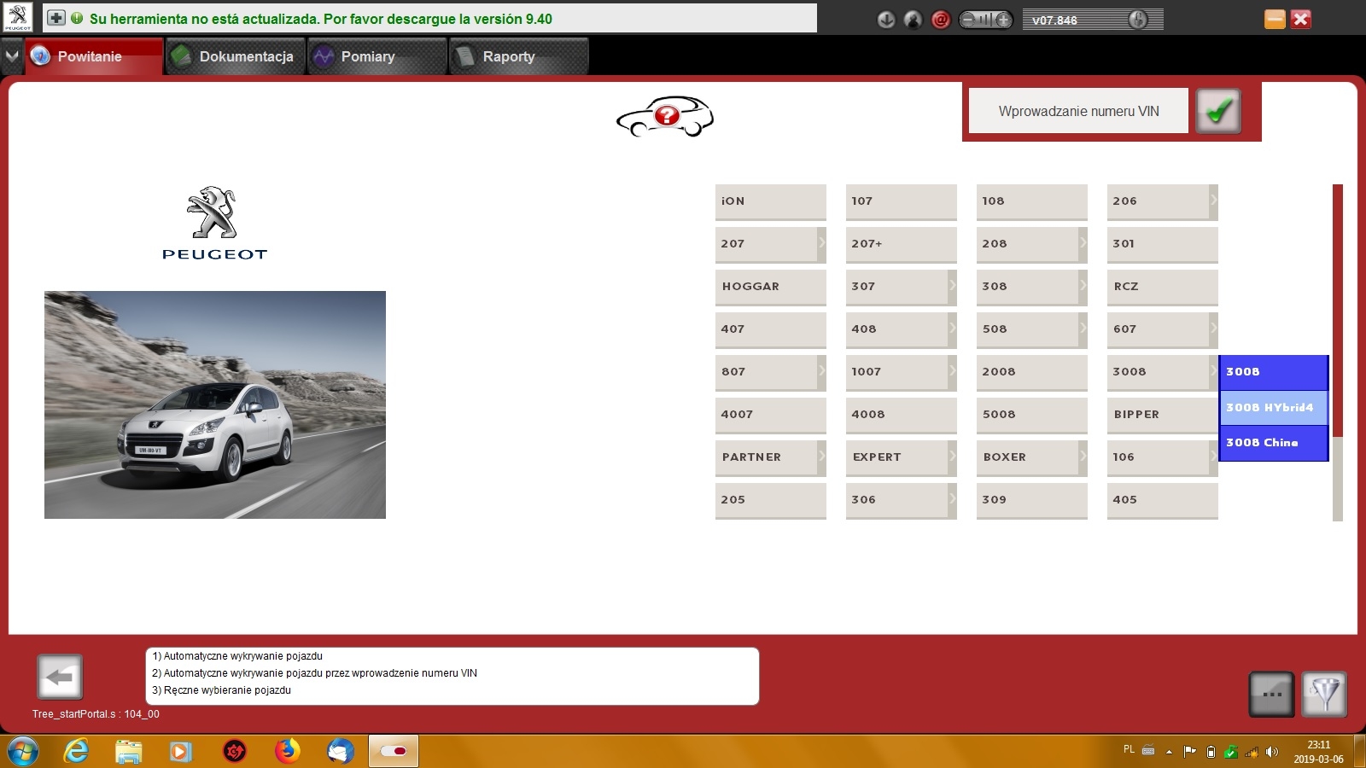Choose the BIPPER model
This screenshot has width=1366, height=768.
[1163, 415]
